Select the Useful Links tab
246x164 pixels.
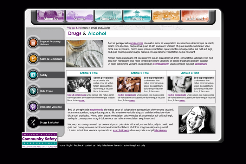[x=195, y=16]
